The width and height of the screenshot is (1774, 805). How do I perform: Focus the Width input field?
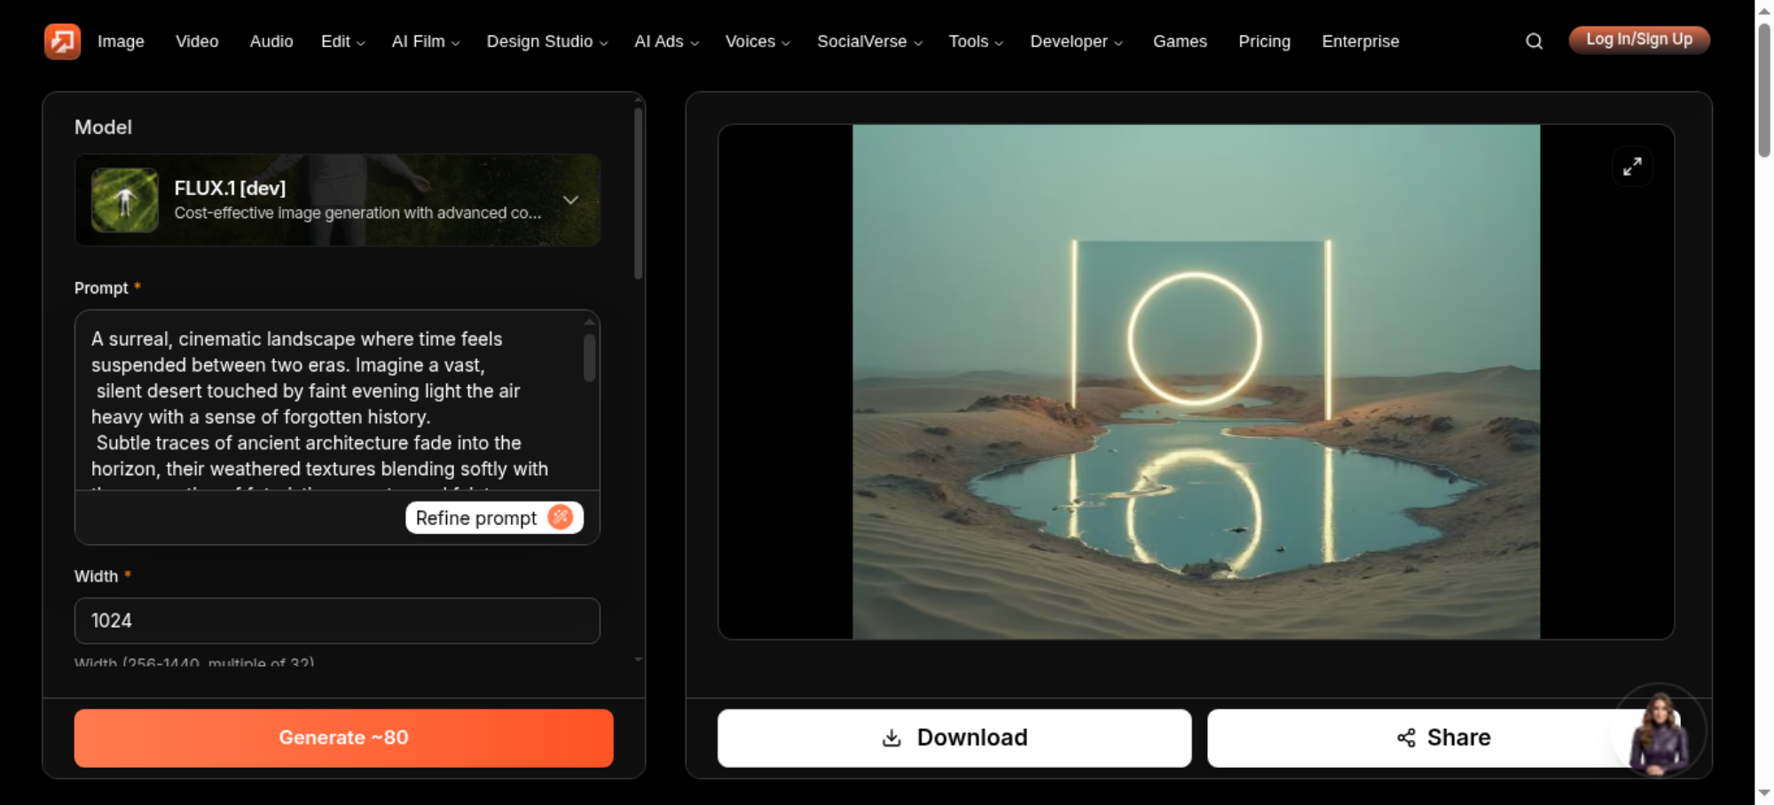tap(337, 621)
